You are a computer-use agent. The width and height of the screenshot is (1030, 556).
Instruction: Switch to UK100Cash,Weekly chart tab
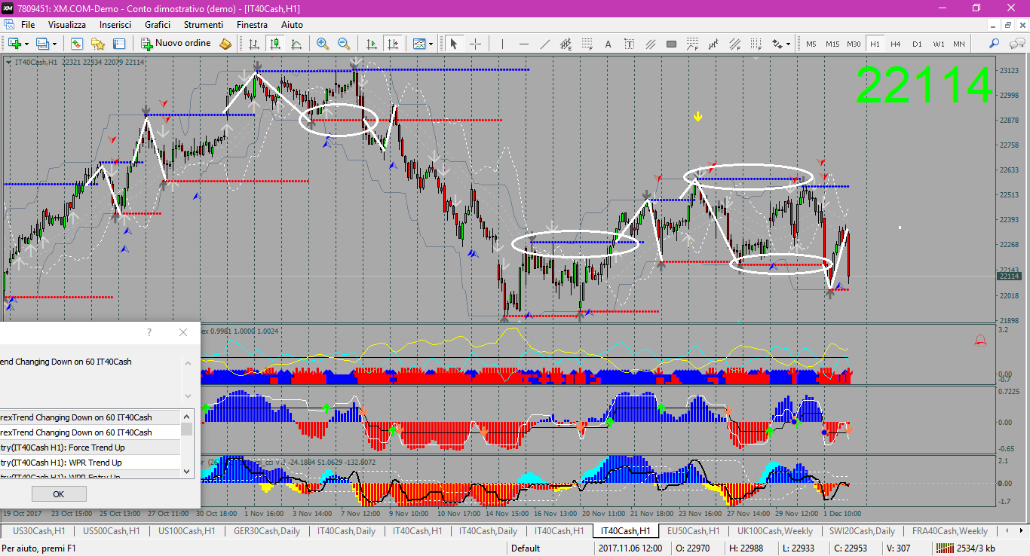774,531
